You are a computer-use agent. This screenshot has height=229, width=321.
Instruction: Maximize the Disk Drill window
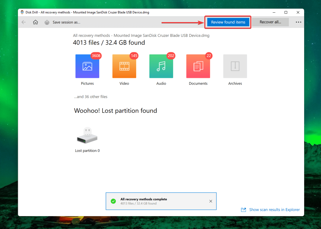pyautogui.click(x=286, y=12)
